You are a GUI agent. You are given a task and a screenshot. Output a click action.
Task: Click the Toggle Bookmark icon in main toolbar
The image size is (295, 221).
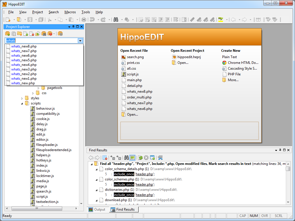(192, 20)
